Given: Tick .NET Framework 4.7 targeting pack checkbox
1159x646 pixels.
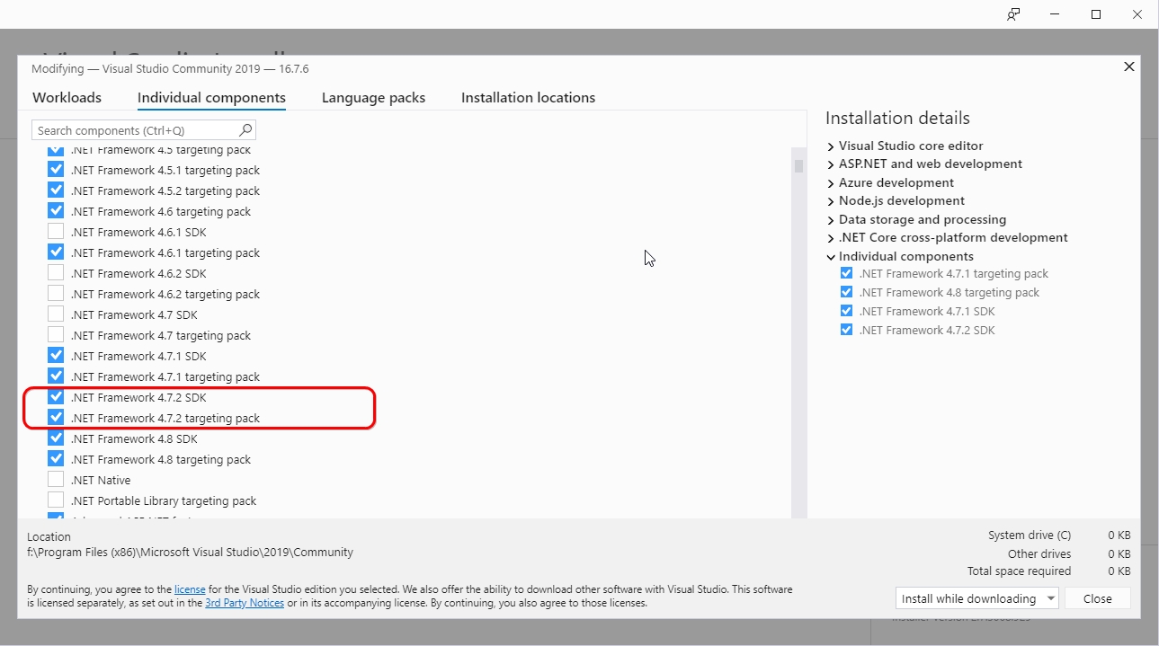Looking at the screenshot, I should pos(56,335).
